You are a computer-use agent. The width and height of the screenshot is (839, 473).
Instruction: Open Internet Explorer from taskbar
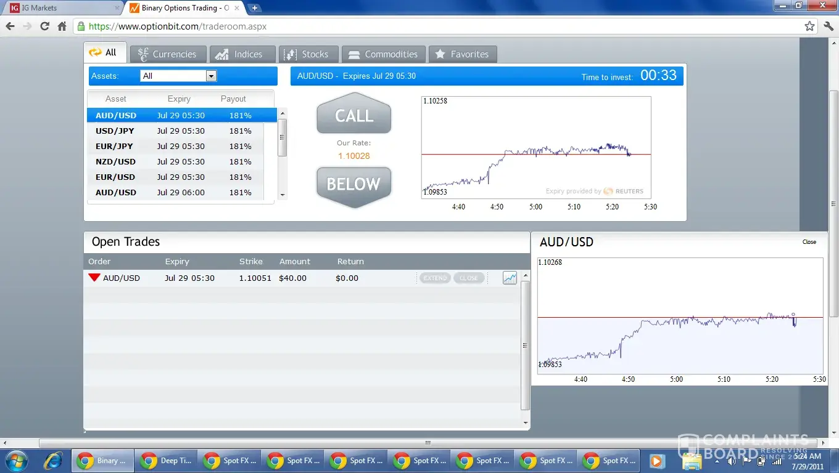54,461
